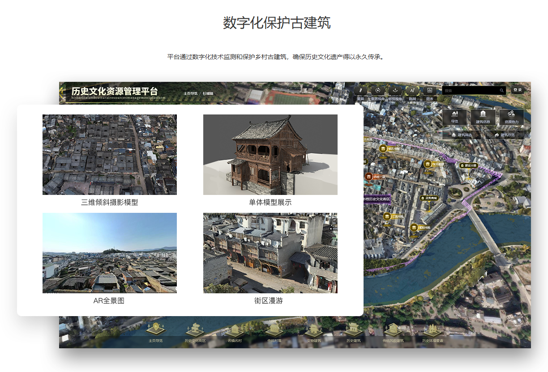Open the 导览 guide panel button
Viewport: 548px width, 372px height.
[x=454, y=117]
